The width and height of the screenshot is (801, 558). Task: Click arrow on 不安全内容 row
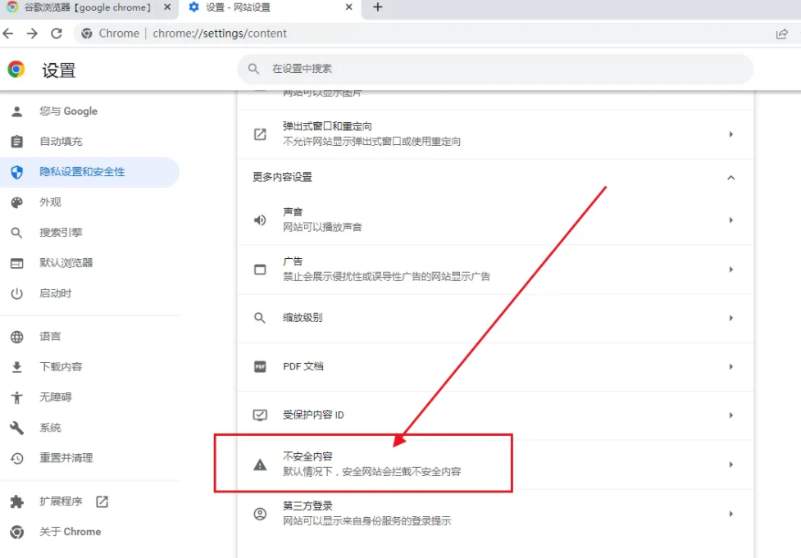pos(731,465)
